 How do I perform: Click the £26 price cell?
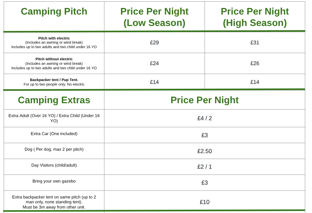tap(255, 63)
